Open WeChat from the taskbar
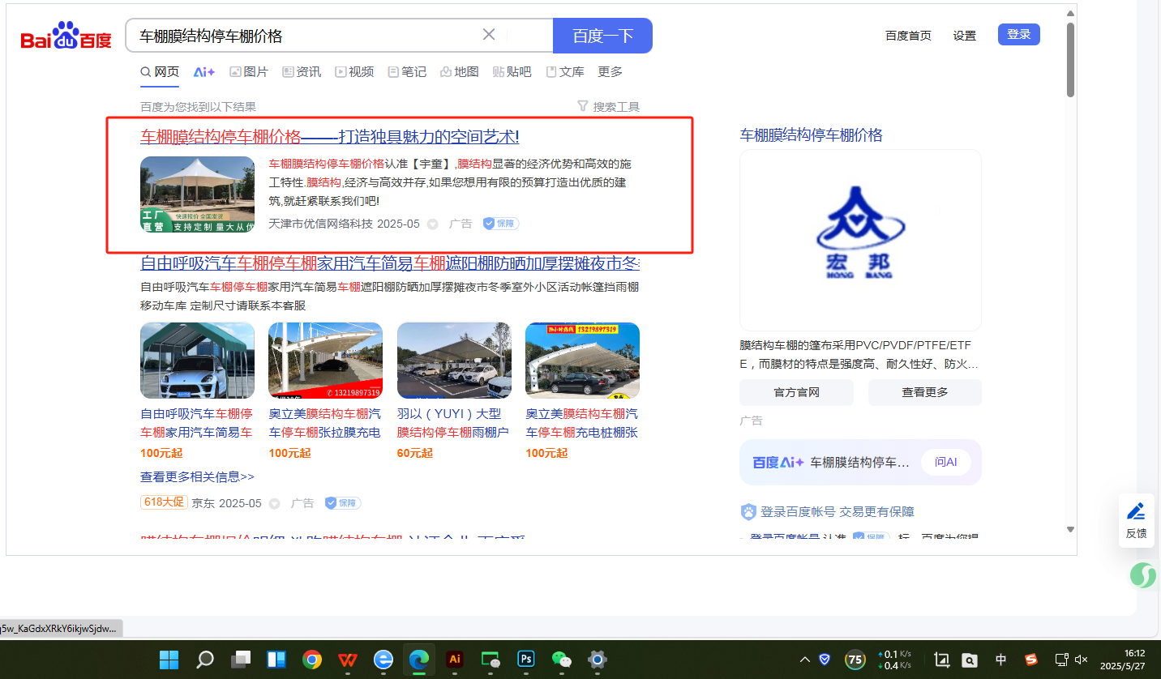 tap(562, 660)
